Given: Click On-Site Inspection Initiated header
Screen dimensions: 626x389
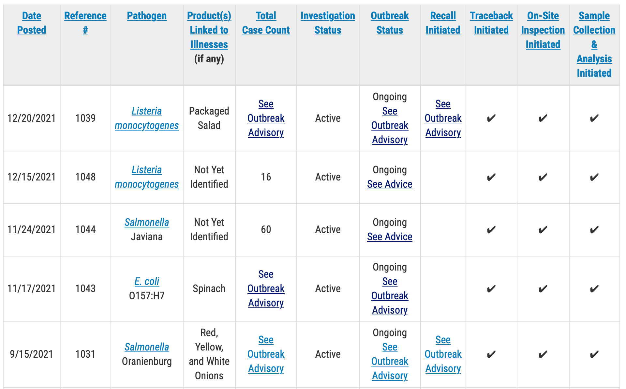Looking at the screenshot, I should coord(543,30).
